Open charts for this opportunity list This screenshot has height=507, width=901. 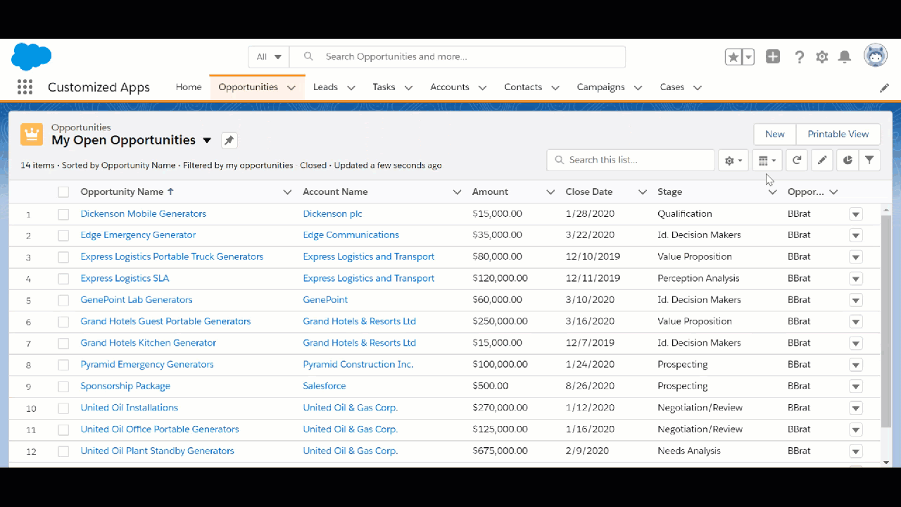pos(847,160)
